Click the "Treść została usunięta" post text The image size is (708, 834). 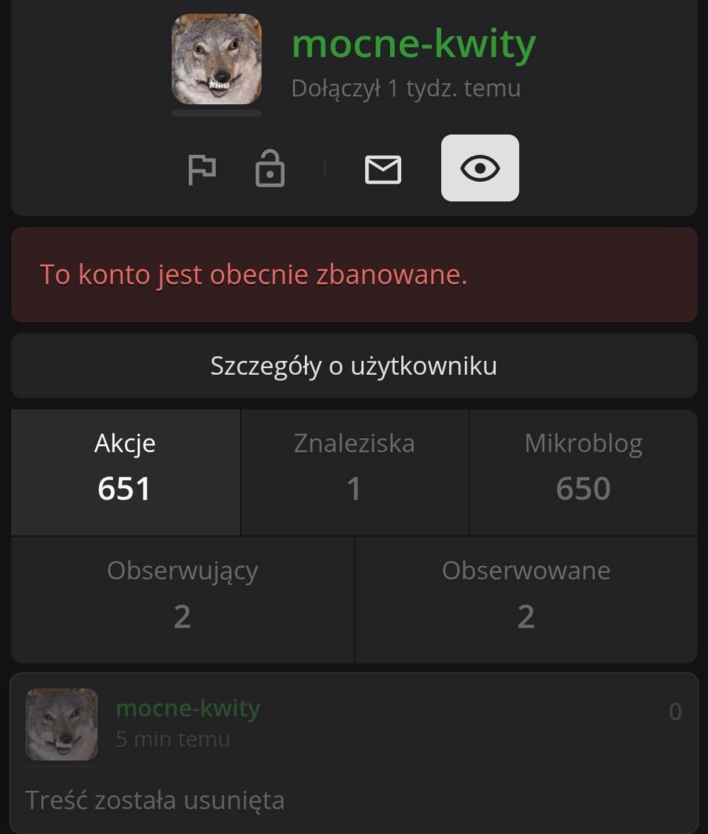click(155, 801)
